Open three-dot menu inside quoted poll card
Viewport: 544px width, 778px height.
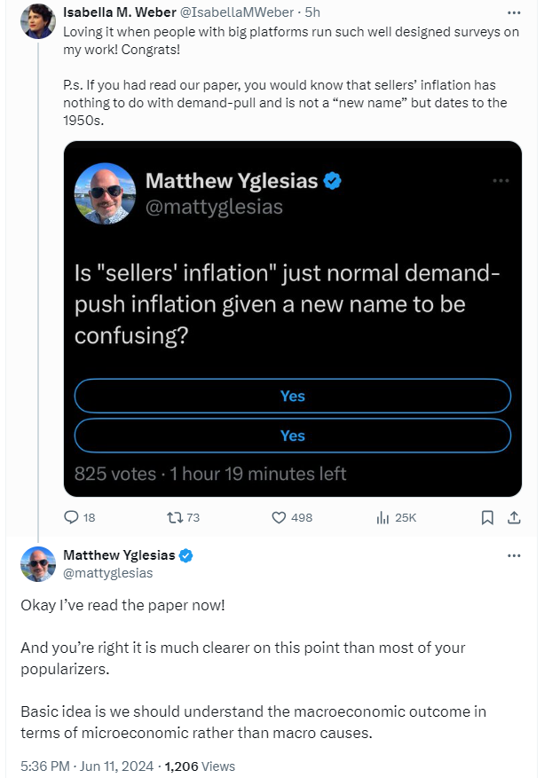tap(501, 181)
